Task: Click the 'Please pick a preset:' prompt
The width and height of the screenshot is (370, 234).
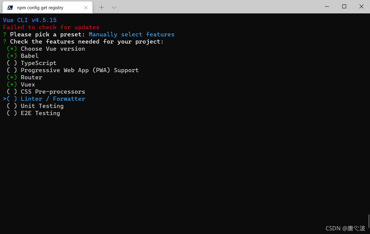Action: (47, 34)
